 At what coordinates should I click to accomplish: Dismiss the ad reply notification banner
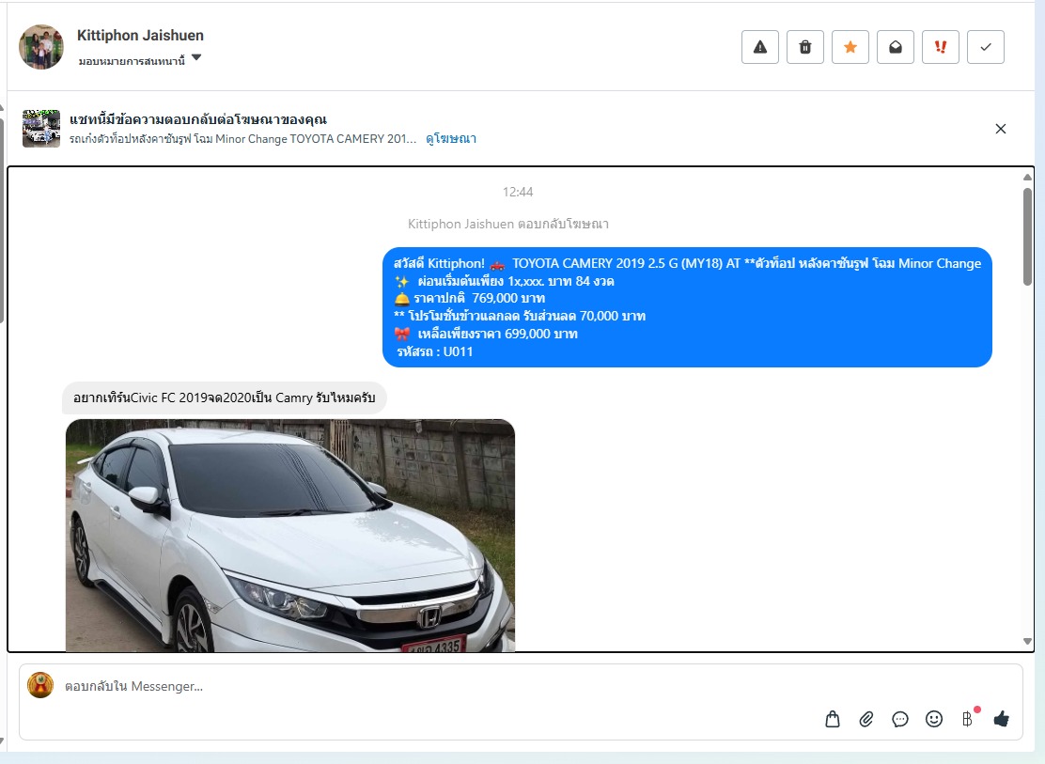(1001, 129)
